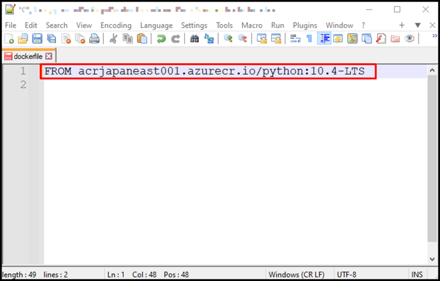Click the New file toolbar icon
The image size is (440, 281).
[x=9, y=39]
